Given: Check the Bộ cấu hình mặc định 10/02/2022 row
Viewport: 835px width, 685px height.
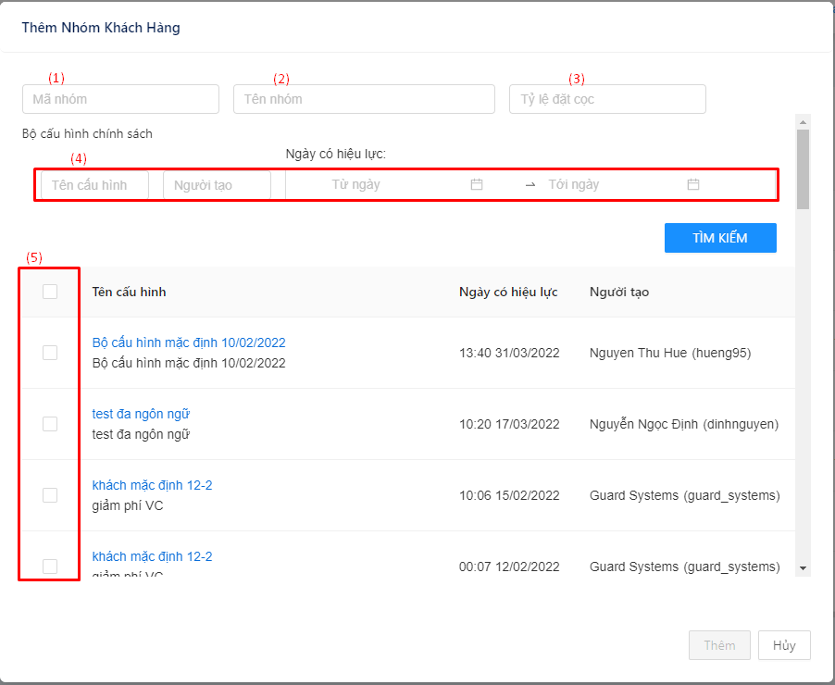Looking at the screenshot, I should [50, 353].
